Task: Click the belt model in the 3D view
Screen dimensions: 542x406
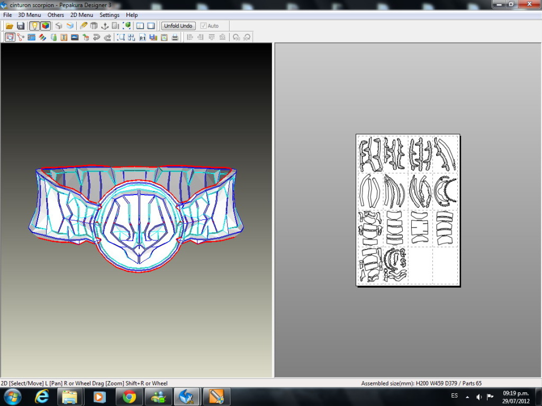Action: pos(136,219)
